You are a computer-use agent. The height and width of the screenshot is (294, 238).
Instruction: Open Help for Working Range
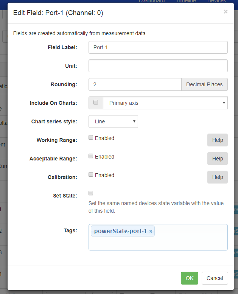tap(217, 140)
